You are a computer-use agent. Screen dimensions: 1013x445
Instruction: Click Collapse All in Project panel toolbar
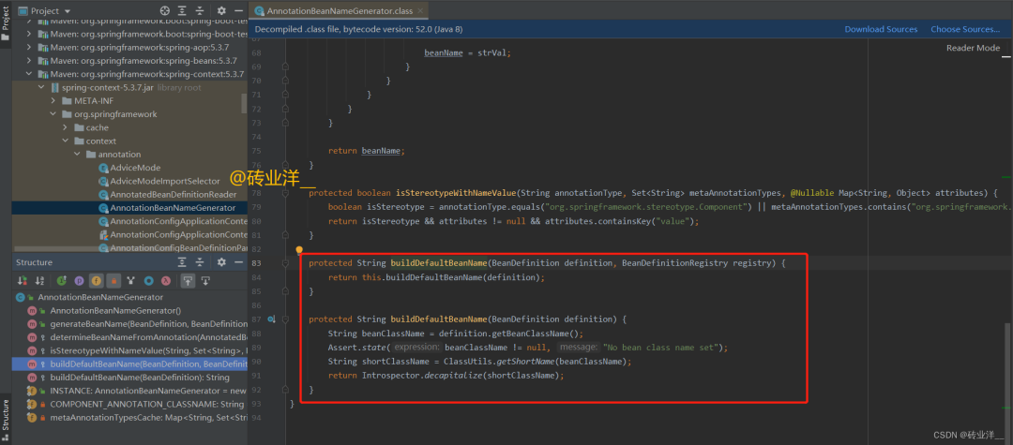click(x=201, y=11)
